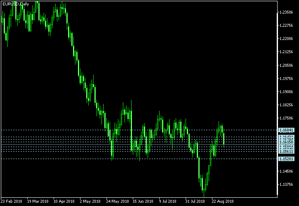299x206 pixels.
Task: Click the 1.22006 price scale value
Action: click(286, 39)
